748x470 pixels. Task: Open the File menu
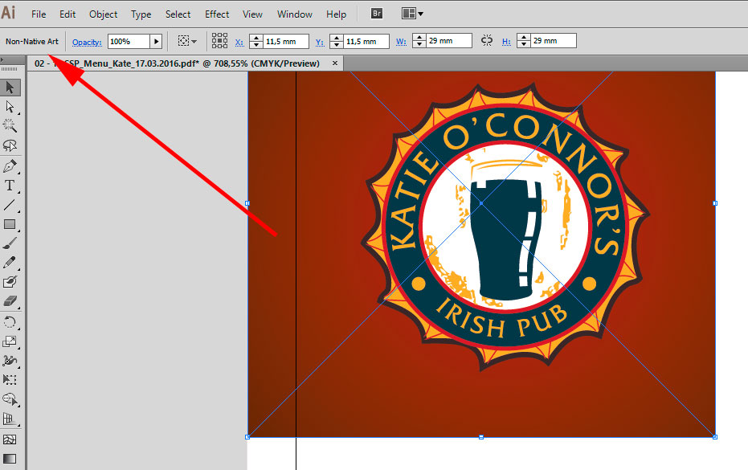(x=39, y=14)
